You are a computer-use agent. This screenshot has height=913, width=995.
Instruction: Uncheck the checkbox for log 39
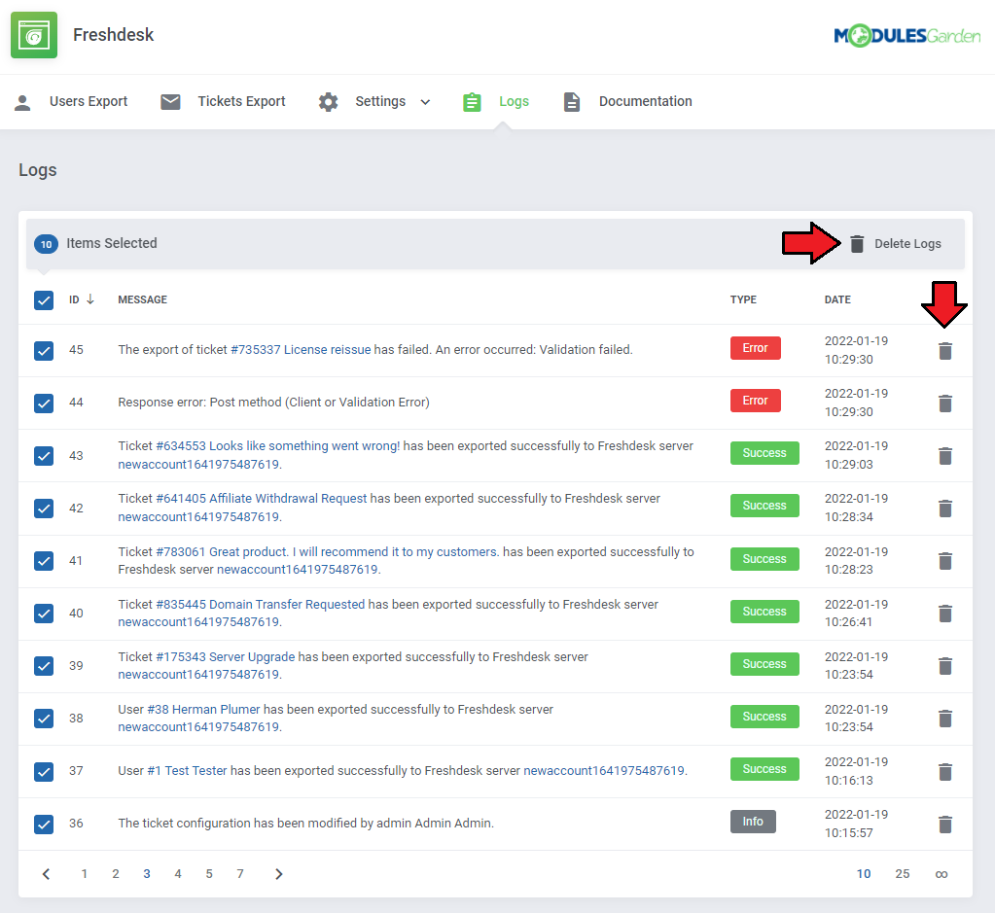click(44, 666)
